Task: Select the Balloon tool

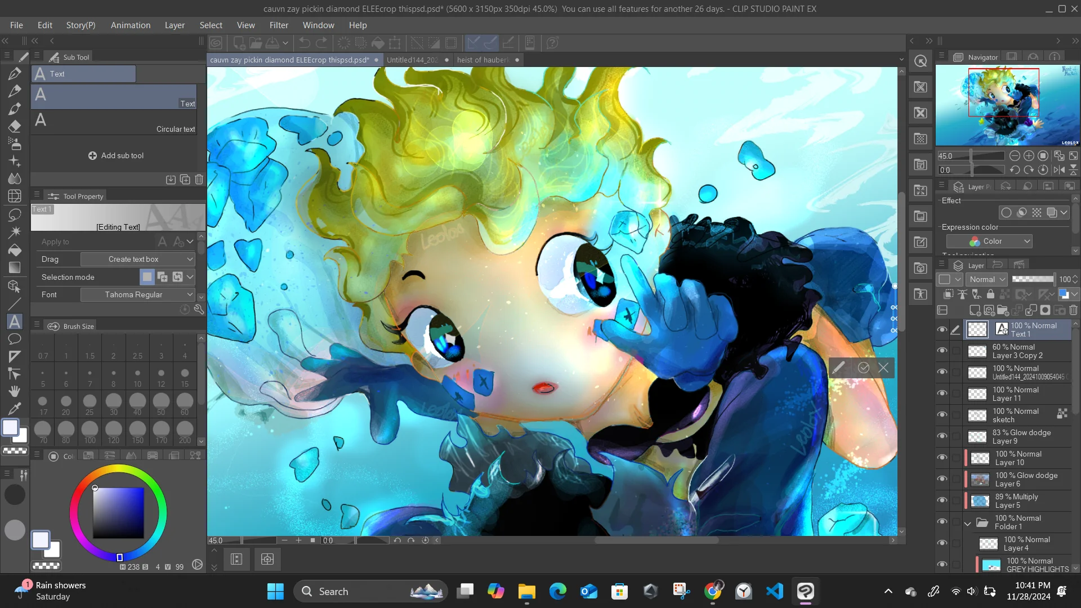Action: (15, 339)
